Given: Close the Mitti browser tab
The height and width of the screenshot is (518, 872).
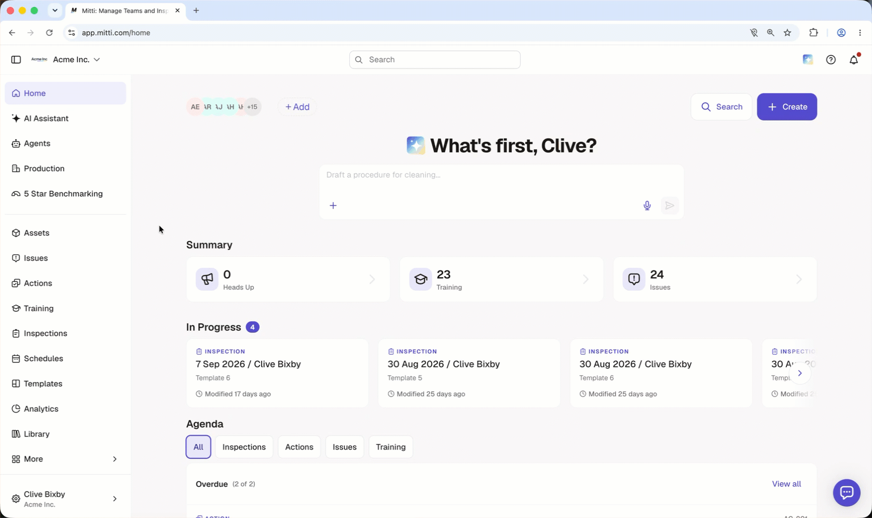Looking at the screenshot, I should coord(178,10).
